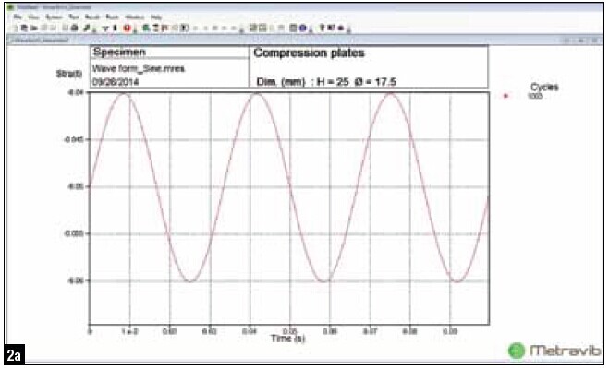The height and width of the screenshot is (368, 609).
Task: Open the Help menu
Action: coord(156,18)
